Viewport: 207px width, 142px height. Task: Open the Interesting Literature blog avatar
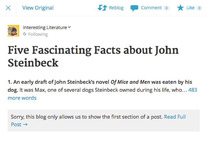pos(13,31)
